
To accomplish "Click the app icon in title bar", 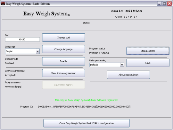I will 3,4.
